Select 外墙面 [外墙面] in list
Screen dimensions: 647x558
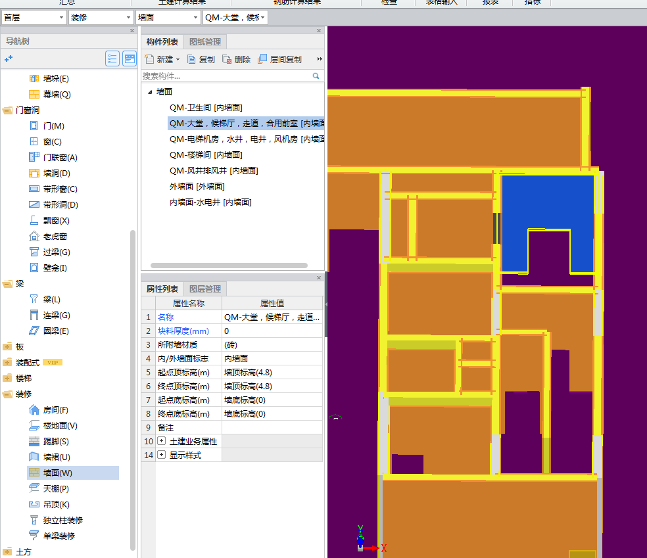[x=197, y=187]
